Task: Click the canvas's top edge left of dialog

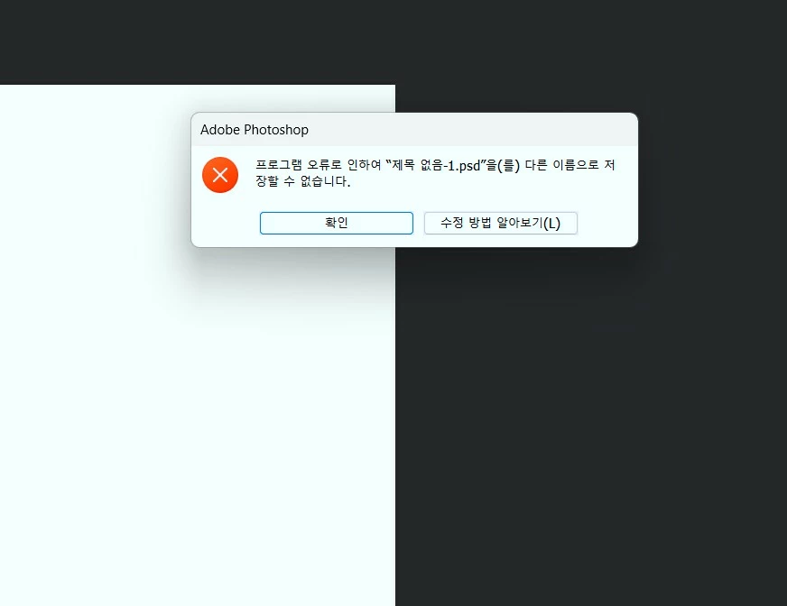Action: coord(96,85)
